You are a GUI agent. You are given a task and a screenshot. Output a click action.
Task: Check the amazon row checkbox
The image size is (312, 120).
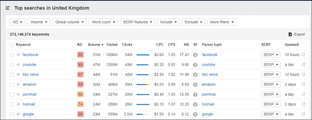(12, 85)
